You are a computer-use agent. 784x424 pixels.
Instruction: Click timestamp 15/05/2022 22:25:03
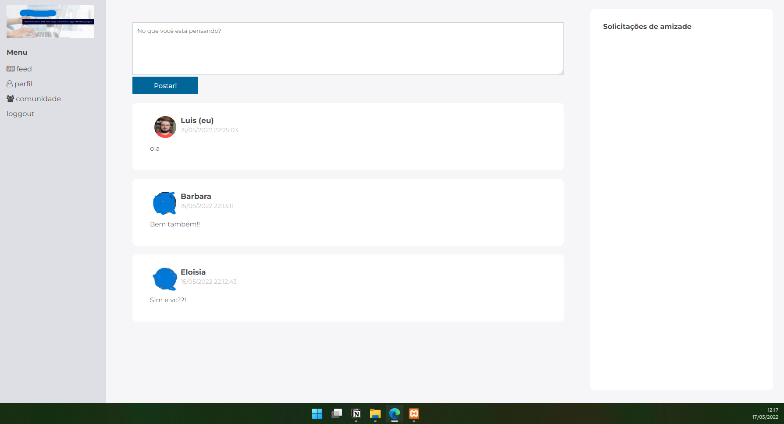click(x=209, y=130)
